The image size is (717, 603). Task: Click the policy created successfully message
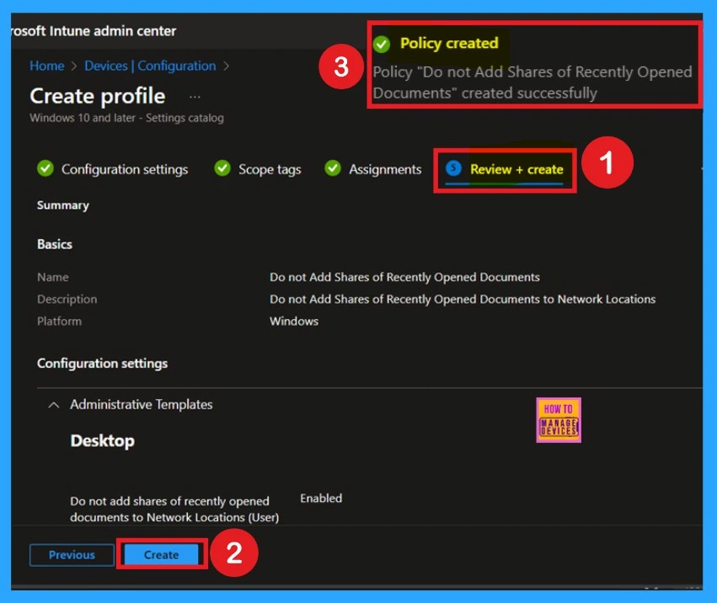click(x=532, y=83)
